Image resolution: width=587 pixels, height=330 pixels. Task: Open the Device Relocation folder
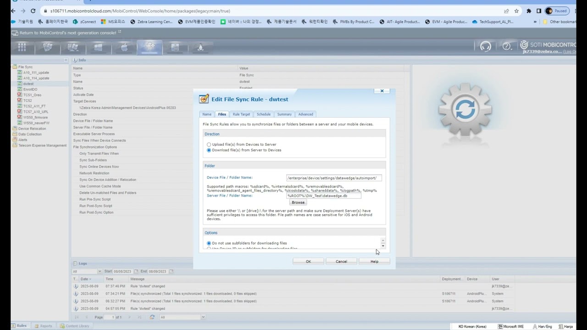click(x=32, y=129)
